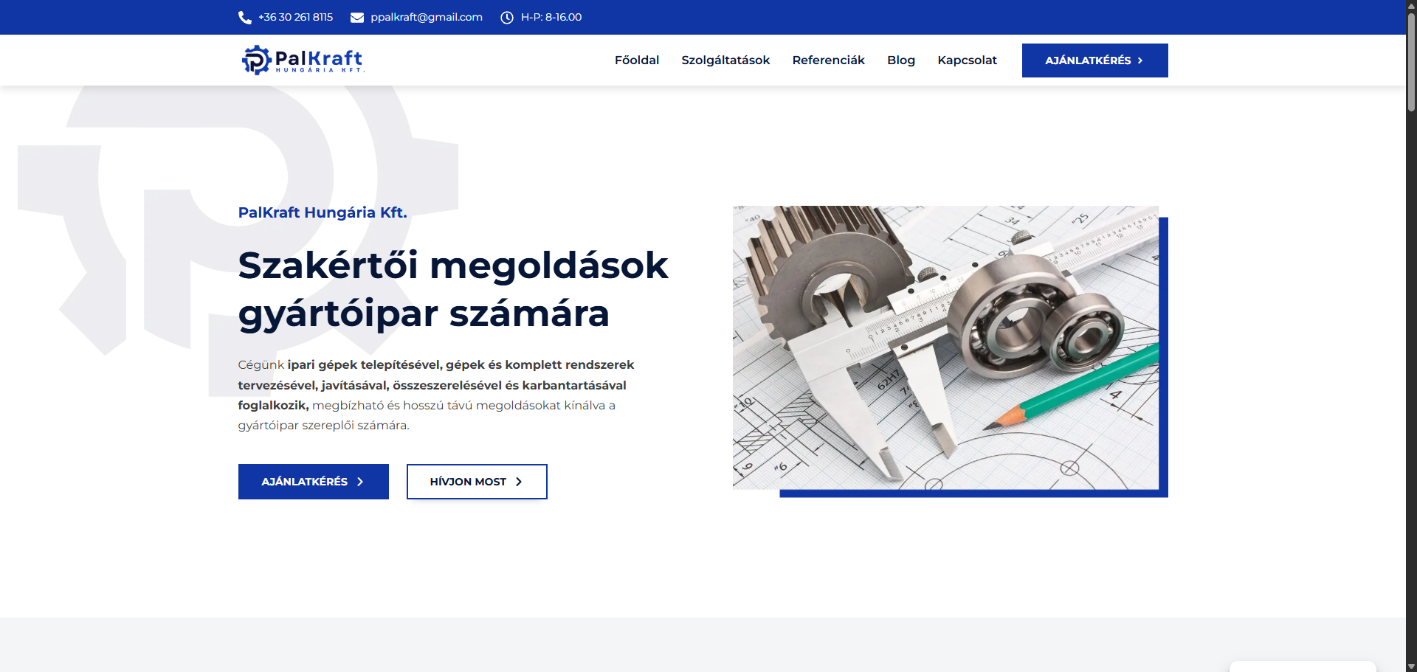Viewport: 1417px width, 672px height.
Task: Click the arrow inside HÍVJON MOST button
Action: pyautogui.click(x=519, y=482)
